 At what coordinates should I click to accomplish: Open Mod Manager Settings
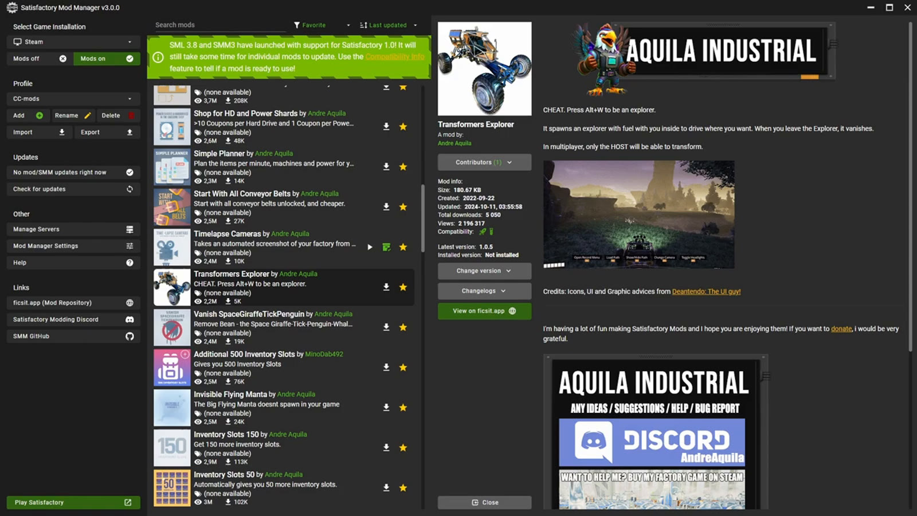(73, 246)
